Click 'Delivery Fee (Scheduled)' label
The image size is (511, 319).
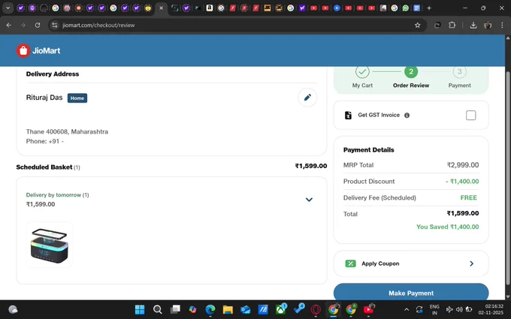point(379,198)
